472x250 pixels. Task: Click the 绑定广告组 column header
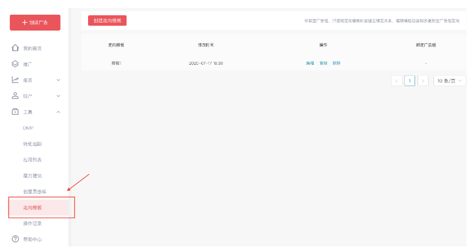coord(426,45)
